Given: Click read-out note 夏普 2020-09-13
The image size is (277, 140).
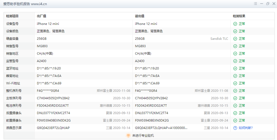Looking at the screenshot, I should tap(216, 113).
